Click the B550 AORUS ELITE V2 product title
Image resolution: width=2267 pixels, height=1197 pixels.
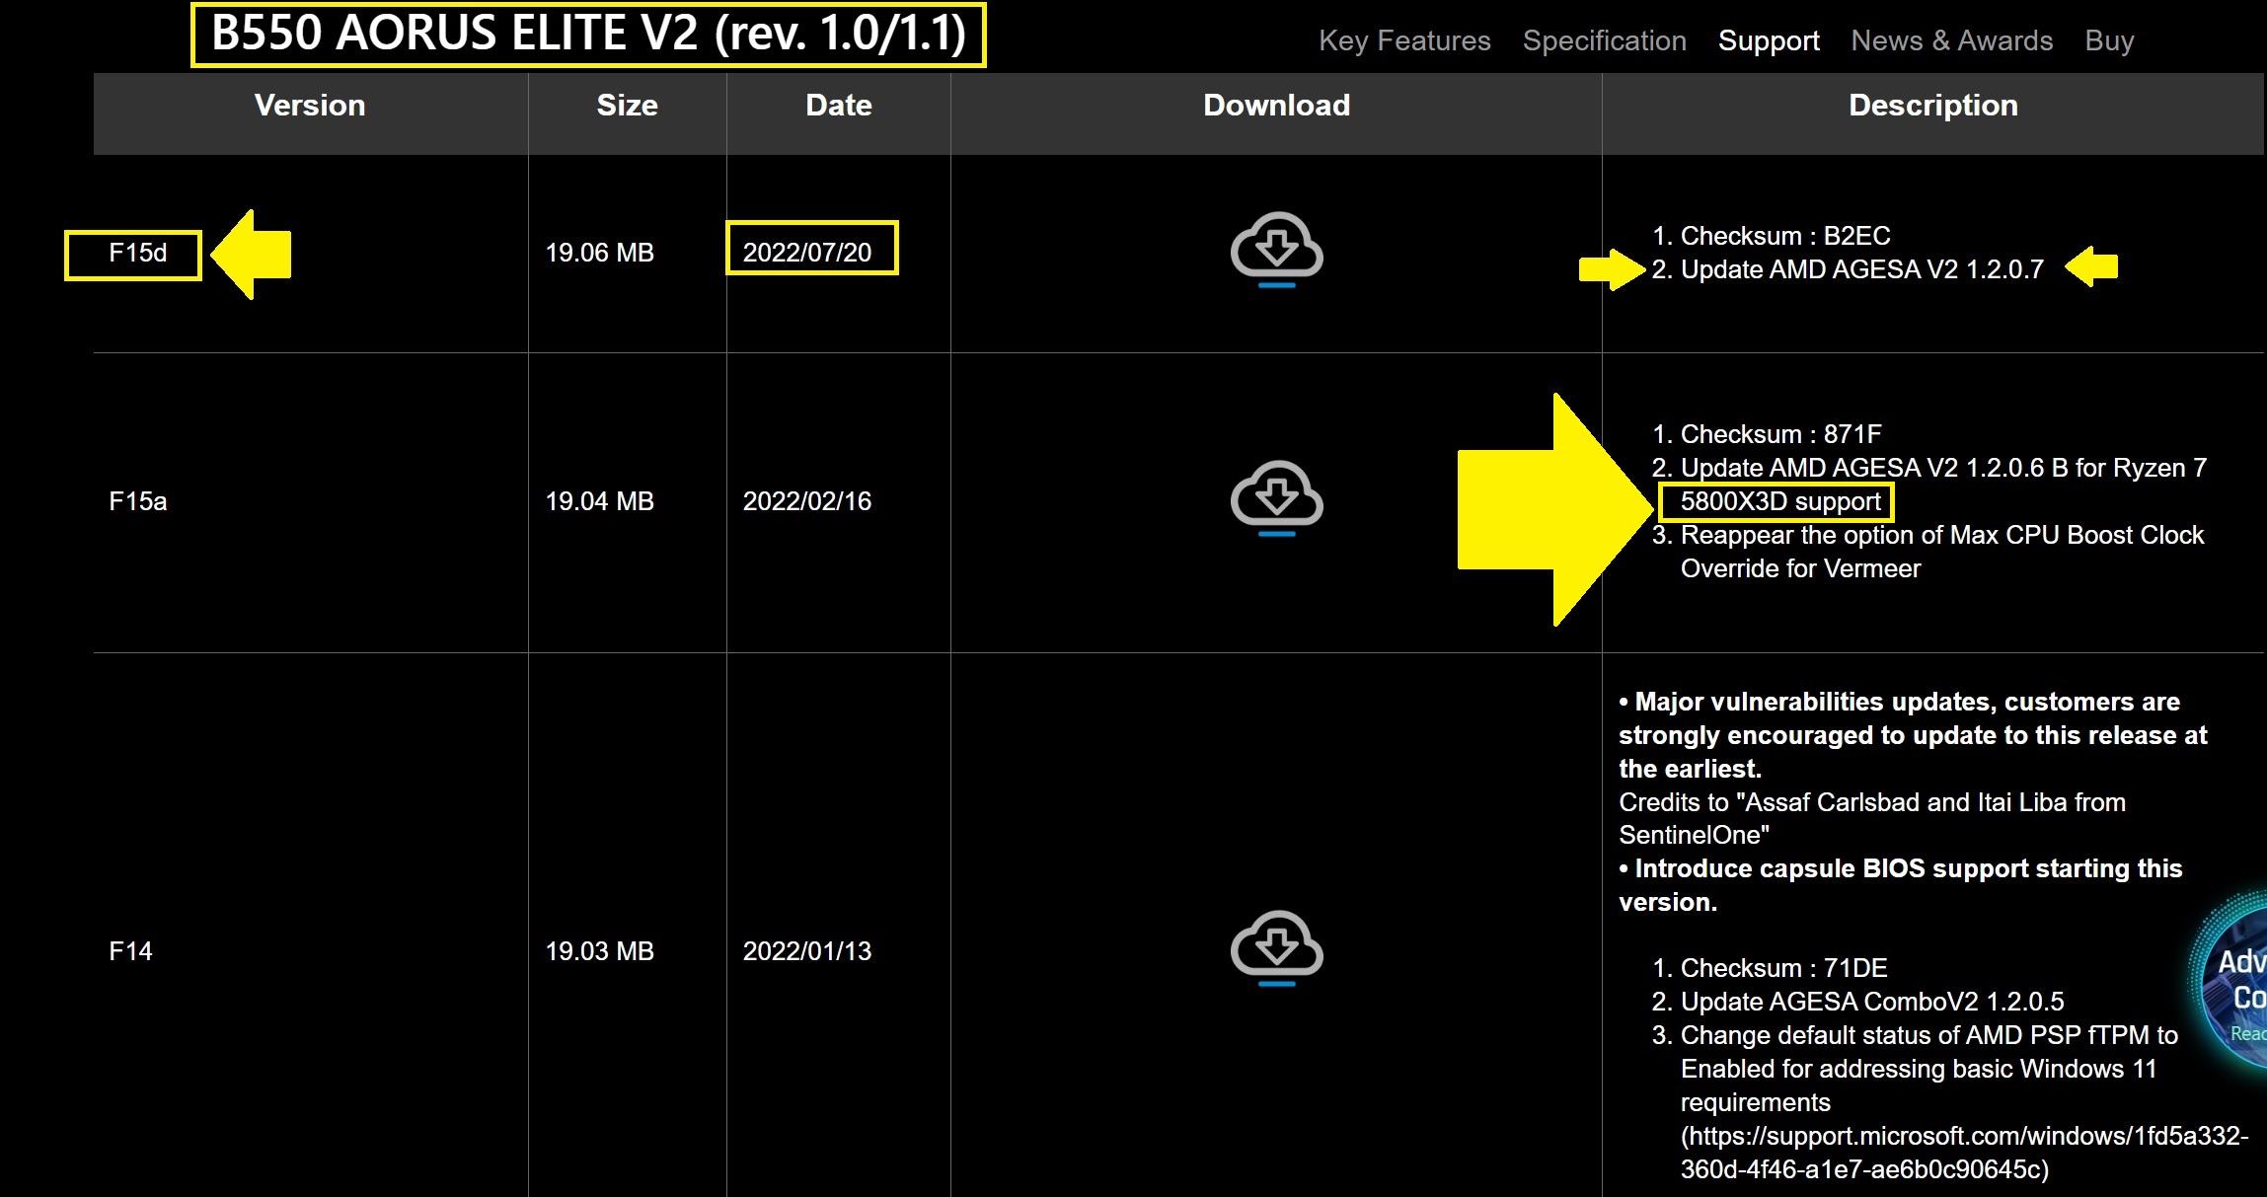[x=588, y=34]
